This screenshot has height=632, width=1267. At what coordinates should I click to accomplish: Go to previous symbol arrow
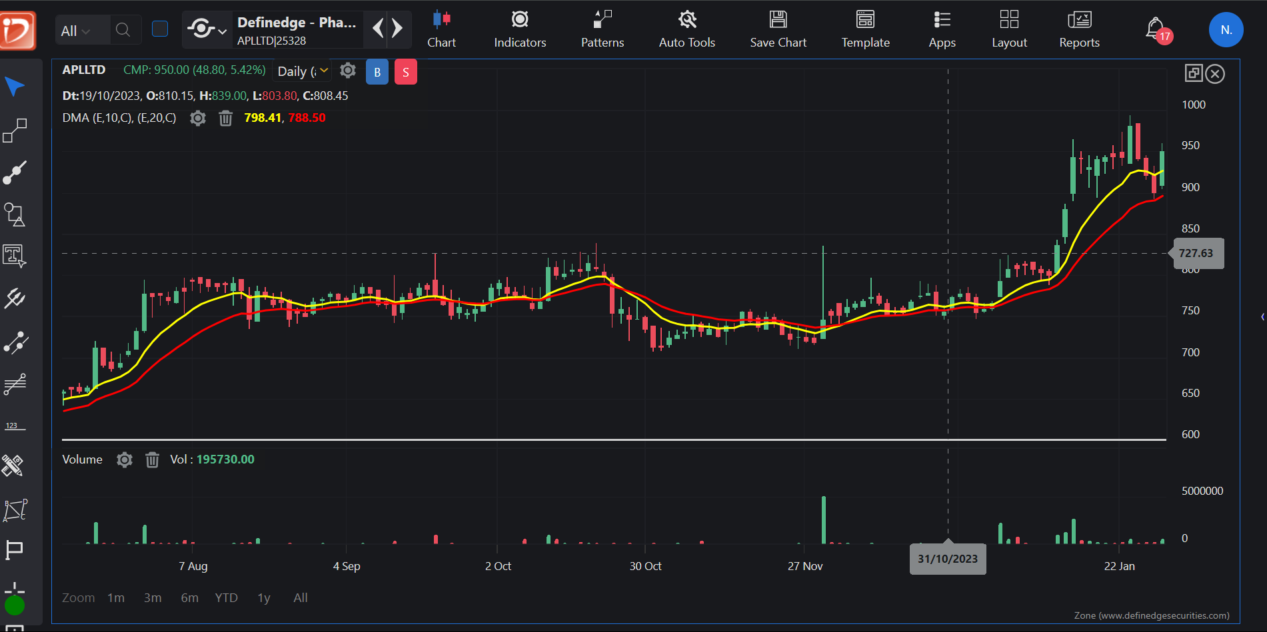click(378, 28)
